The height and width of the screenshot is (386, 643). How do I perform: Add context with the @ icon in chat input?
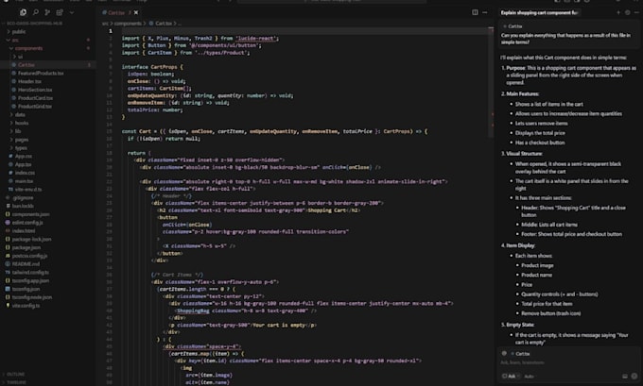(x=504, y=353)
